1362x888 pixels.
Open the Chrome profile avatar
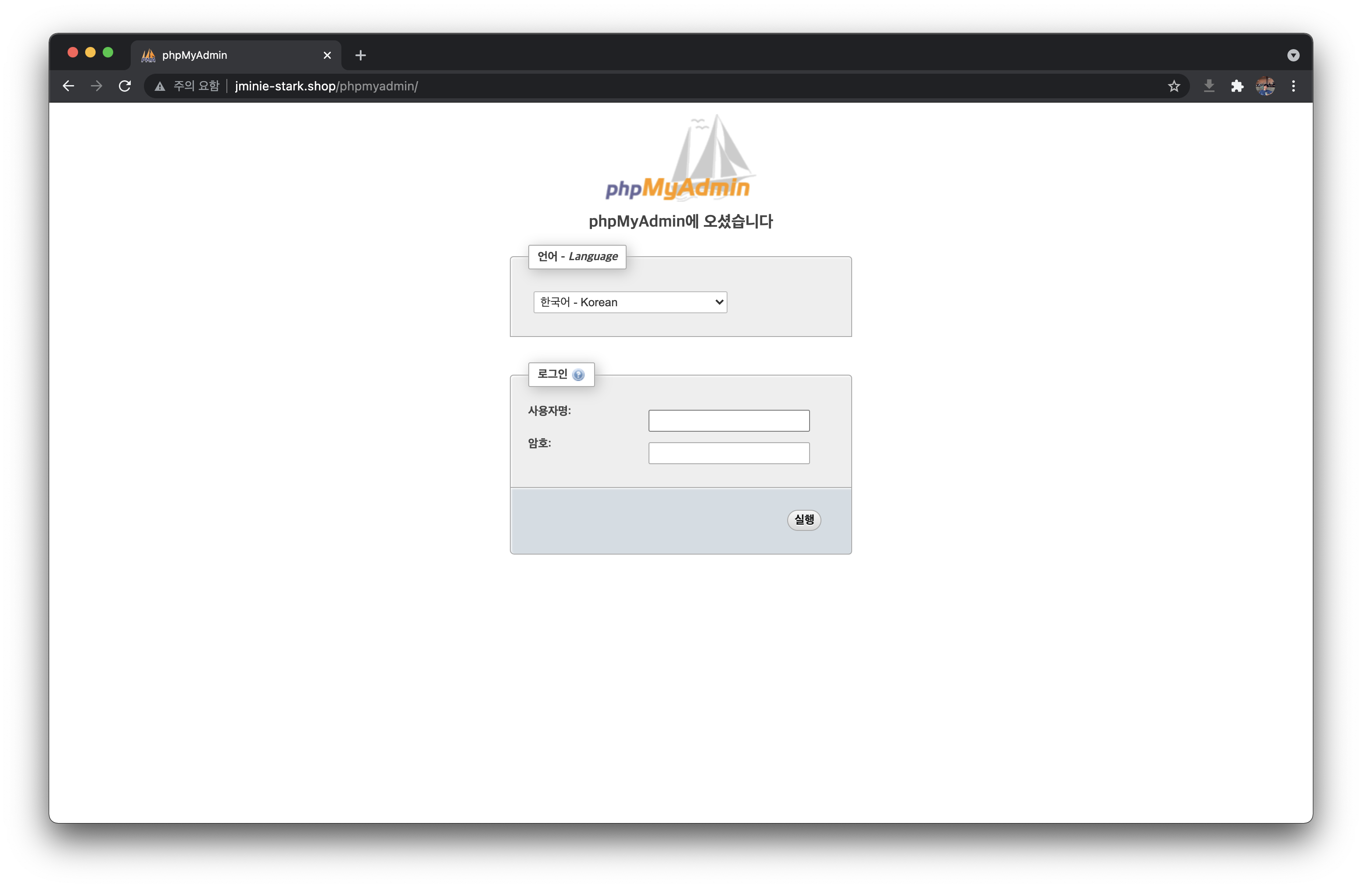pos(1265,86)
